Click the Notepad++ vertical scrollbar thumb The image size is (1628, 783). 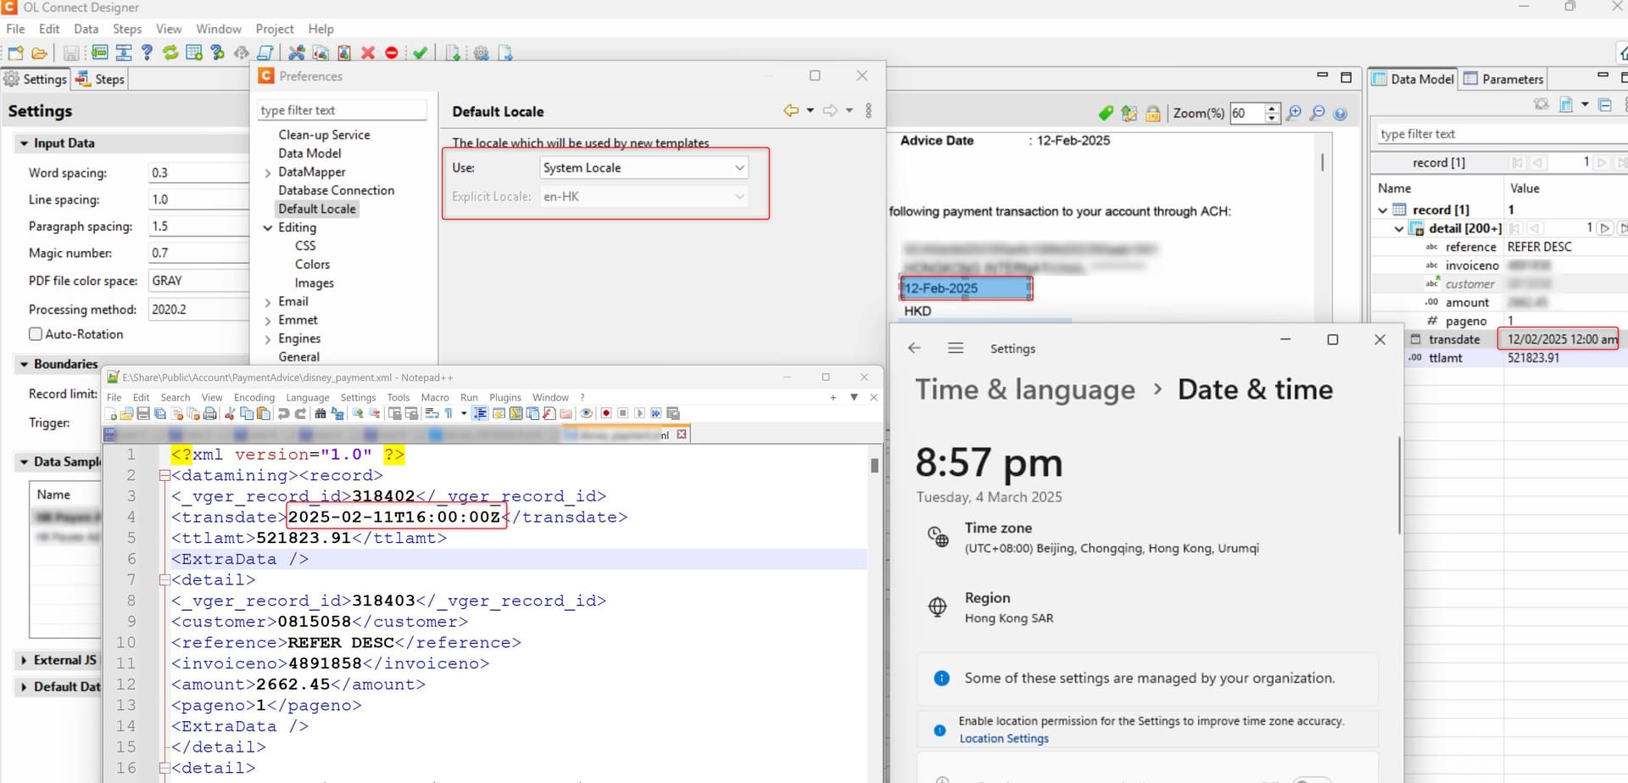click(x=874, y=465)
